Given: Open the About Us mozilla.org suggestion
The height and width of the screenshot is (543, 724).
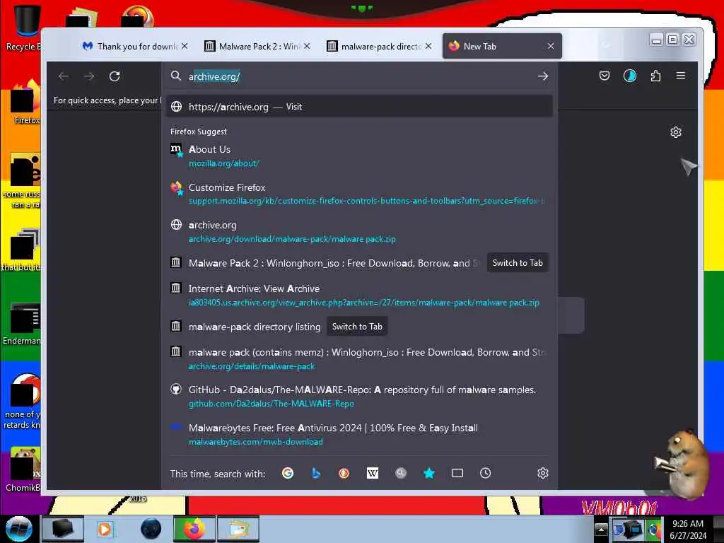Looking at the screenshot, I should point(360,156).
